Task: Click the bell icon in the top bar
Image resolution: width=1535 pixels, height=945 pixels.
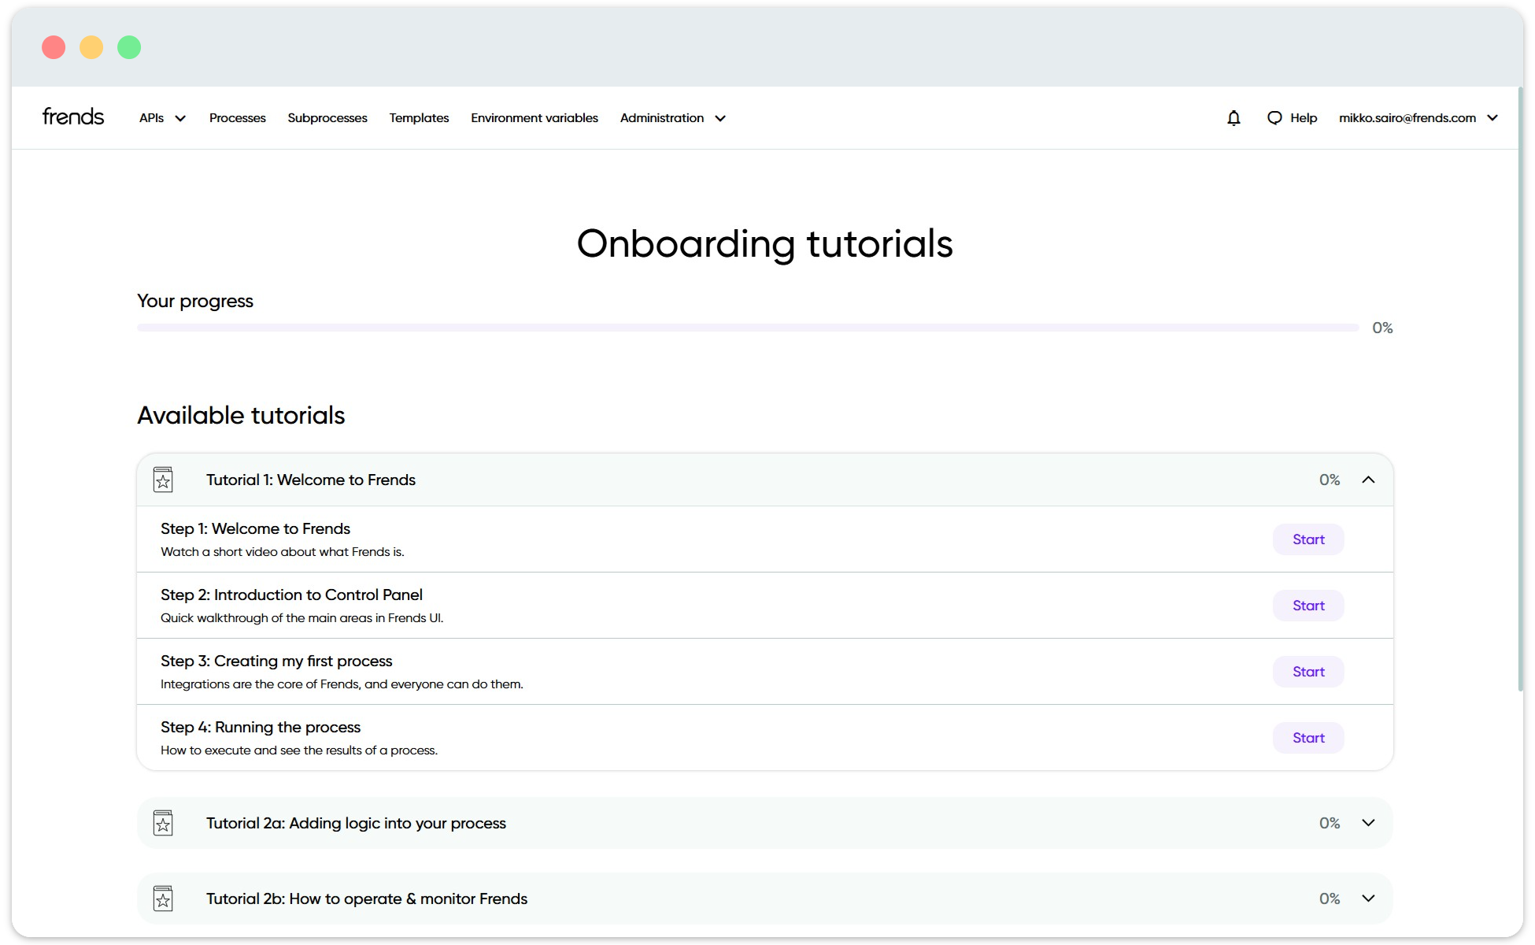Action: 1234,117
